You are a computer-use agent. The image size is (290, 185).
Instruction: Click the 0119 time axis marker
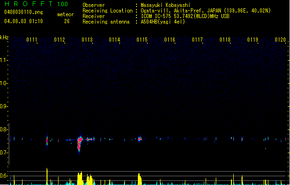253,40
